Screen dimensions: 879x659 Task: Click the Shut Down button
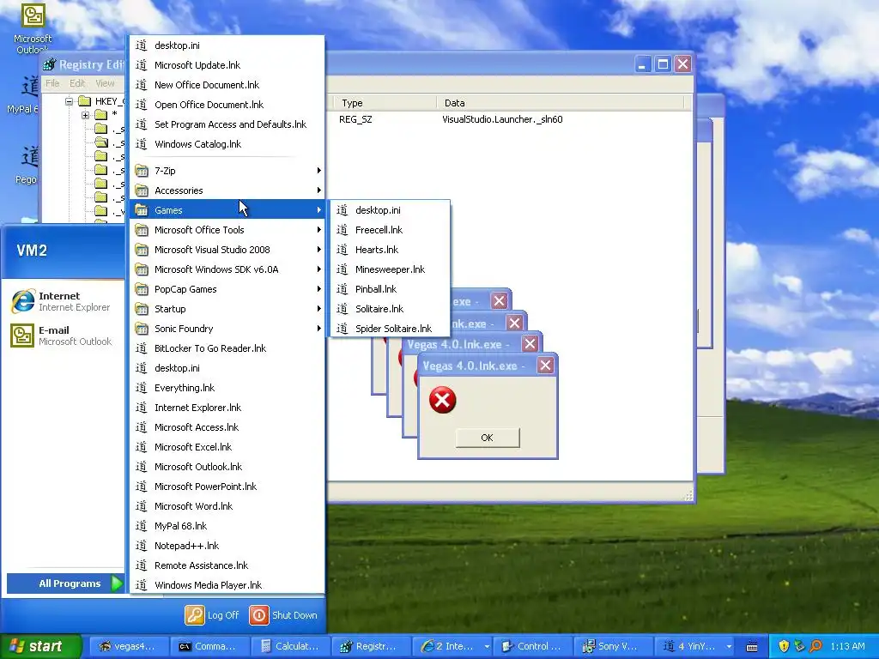pos(283,615)
